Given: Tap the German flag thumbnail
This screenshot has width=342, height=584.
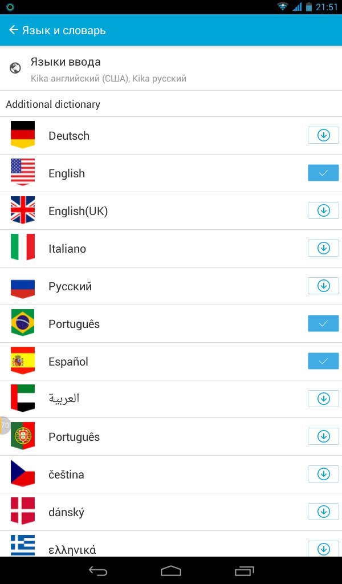Looking at the screenshot, I should point(23,135).
